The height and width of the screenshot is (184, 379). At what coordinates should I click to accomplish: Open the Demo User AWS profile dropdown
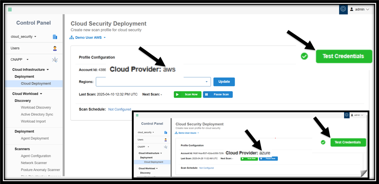[88, 37]
